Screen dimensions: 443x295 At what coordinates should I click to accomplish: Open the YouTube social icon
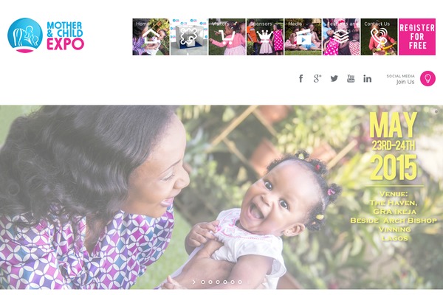point(351,78)
